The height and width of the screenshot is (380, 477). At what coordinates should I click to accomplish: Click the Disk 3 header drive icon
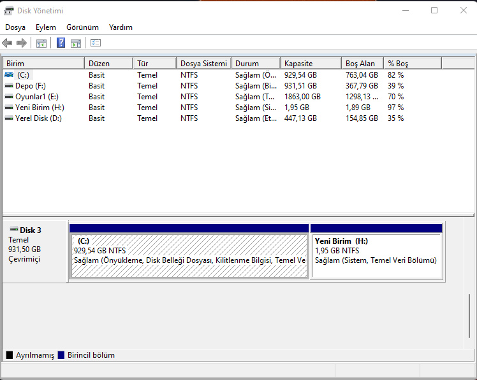point(14,229)
